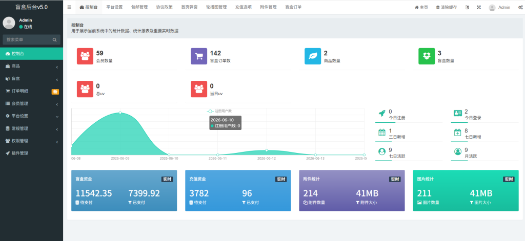
Task: Go to 主页 link in header
Action: tap(421, 7)
